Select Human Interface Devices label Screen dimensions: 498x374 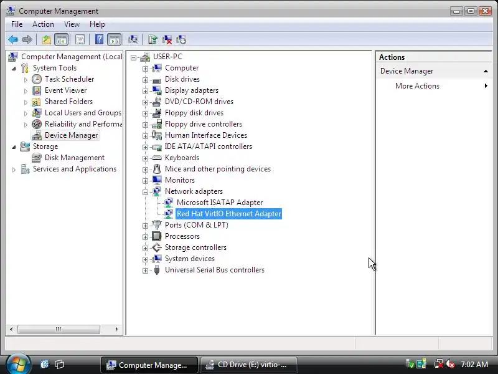coord(206,135)
